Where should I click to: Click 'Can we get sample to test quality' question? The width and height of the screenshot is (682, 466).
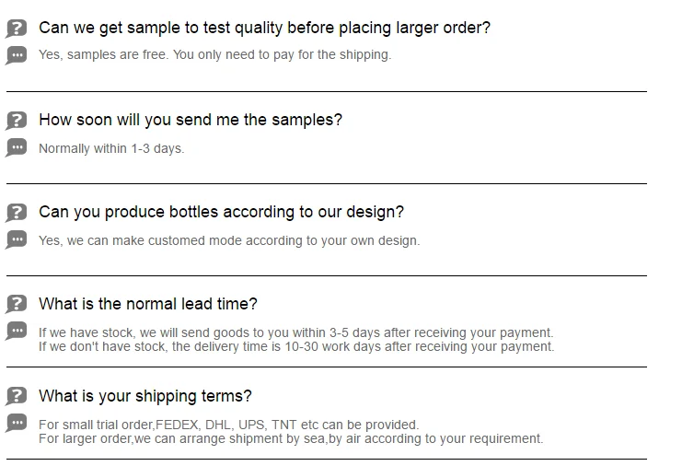pyautogui.click(x=264, y=28)
